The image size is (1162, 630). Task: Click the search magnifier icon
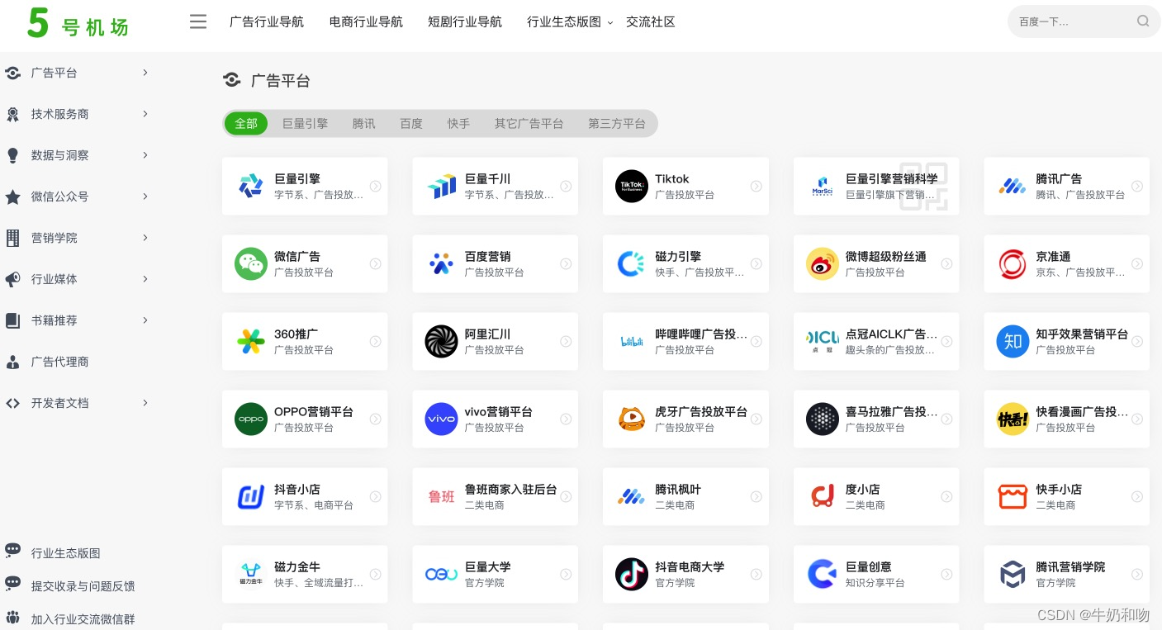click(1143, 21)
